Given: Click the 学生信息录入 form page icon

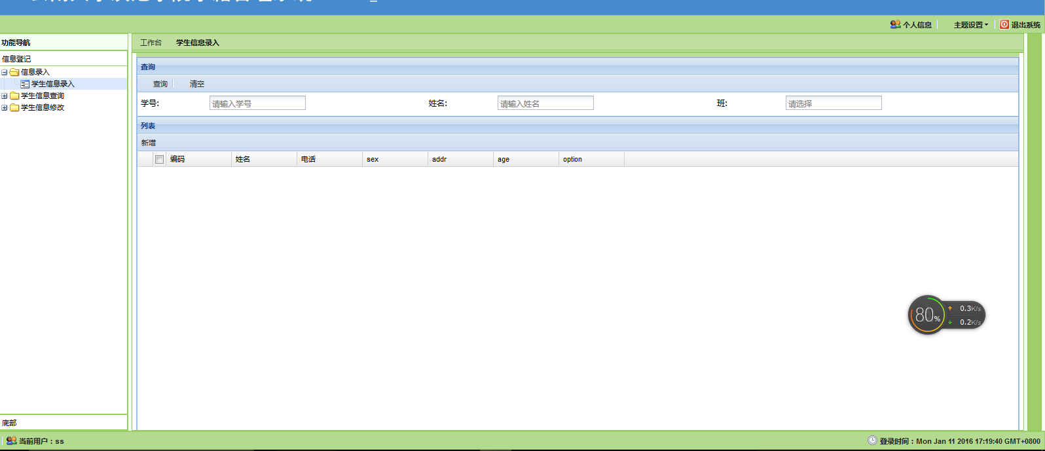Looking at the screenshot, I should tap(25, 84).
